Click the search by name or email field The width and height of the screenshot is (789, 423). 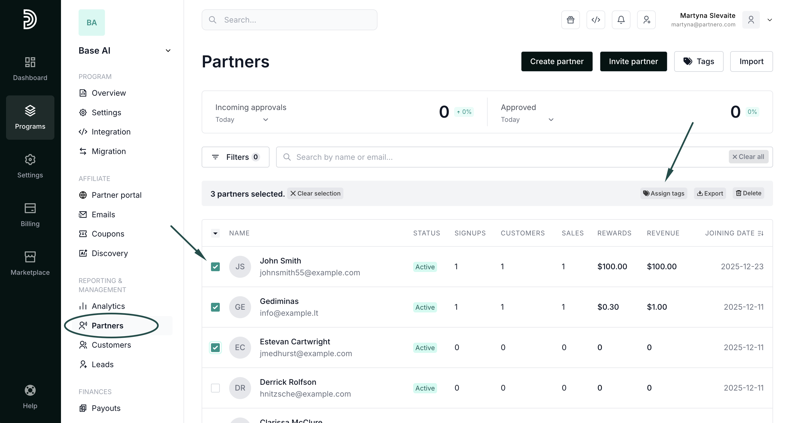point(502,157)
